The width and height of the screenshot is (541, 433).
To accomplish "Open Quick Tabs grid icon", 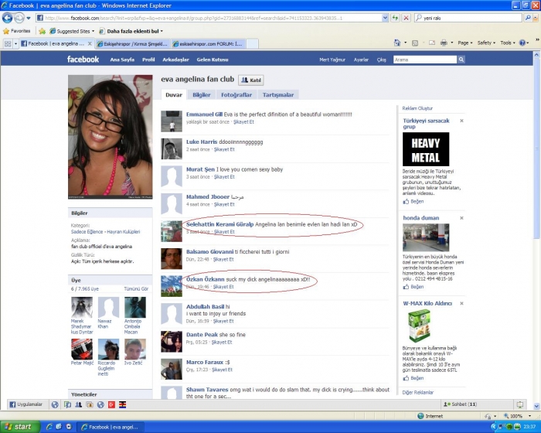I will click(8, 43).
